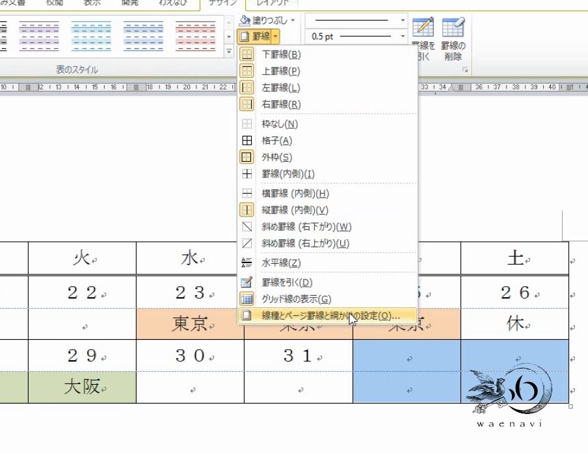The height and width of the screenshot is (453, 588).
Task: Switch to the レイアウト ribbon tab
Action: pyautogui.click(x=273, y=4)
